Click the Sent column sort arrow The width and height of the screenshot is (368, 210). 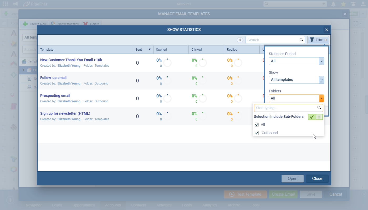(150, 49)
